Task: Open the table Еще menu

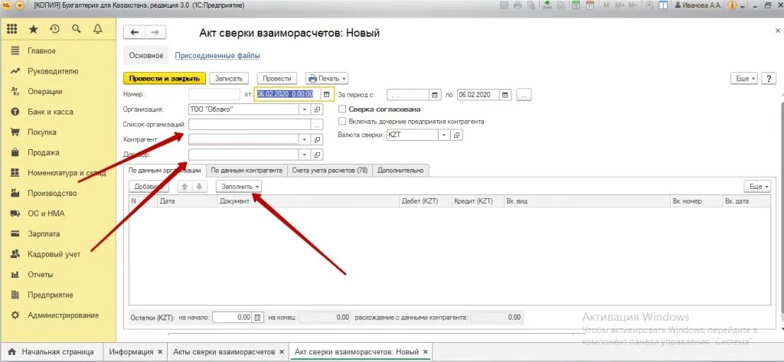Action: tap(757, 187)
